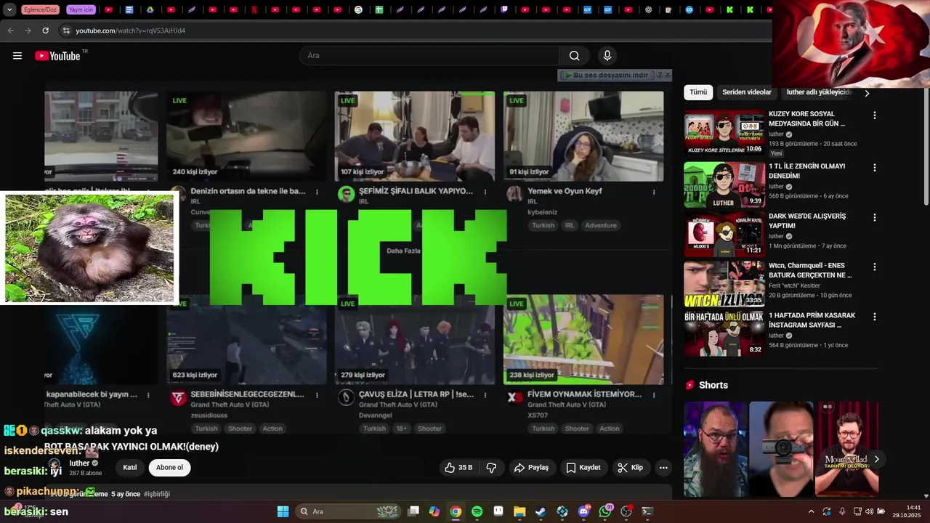Open the luther channel name link

click(x=79, y=463)
